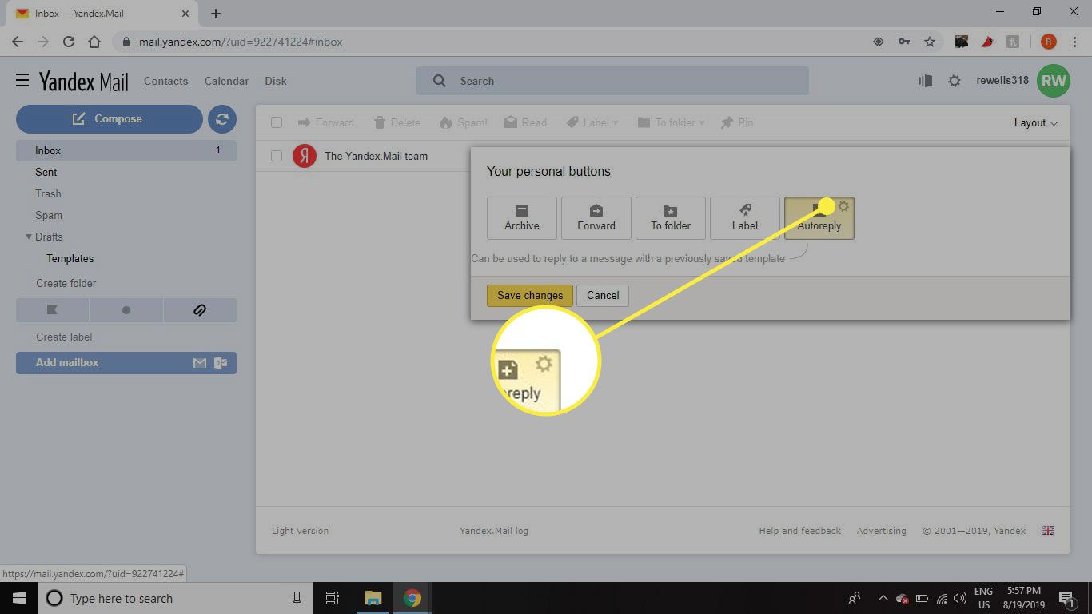The height and width of the screenshot is (614, 1092).
Task: Click Create folder link
Action: click(66, 283)
